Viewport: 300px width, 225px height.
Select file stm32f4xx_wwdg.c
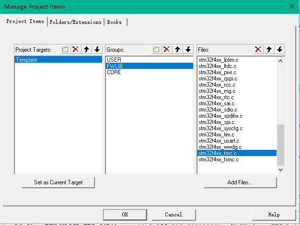[x=237, y=147]
